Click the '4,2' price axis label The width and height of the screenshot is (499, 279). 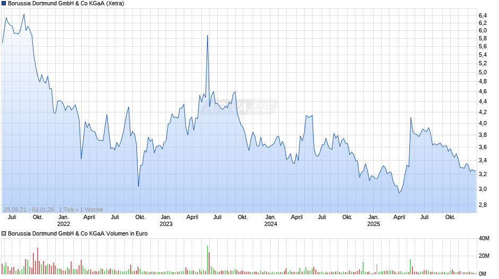[x=483, y=112]
